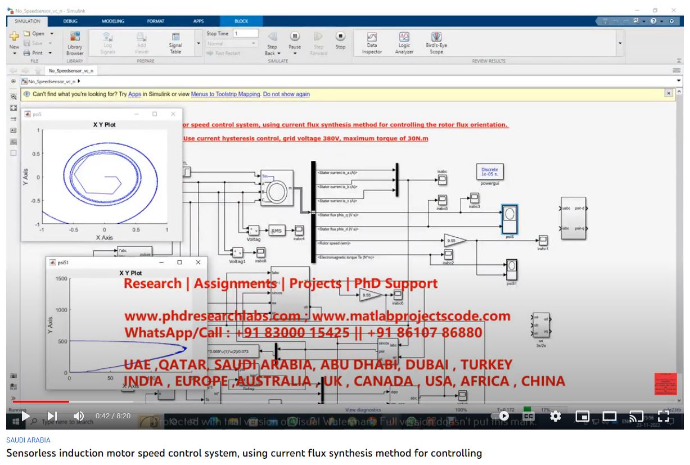
Task: Open the Library Browser
Action: pos(75,43)
